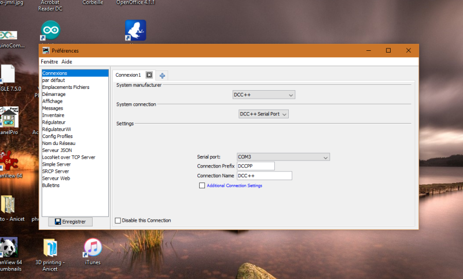Add a new connection with plus icon
The image size is (463, 279).
[x=163, y=75]
